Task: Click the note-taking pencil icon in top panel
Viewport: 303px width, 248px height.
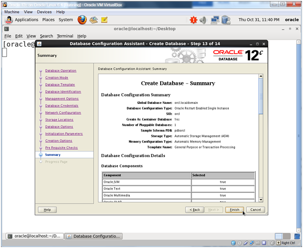Action: point(104,20)
